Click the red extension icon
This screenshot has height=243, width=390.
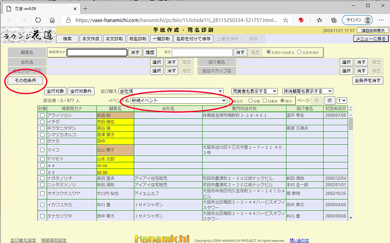coord(301,20)
